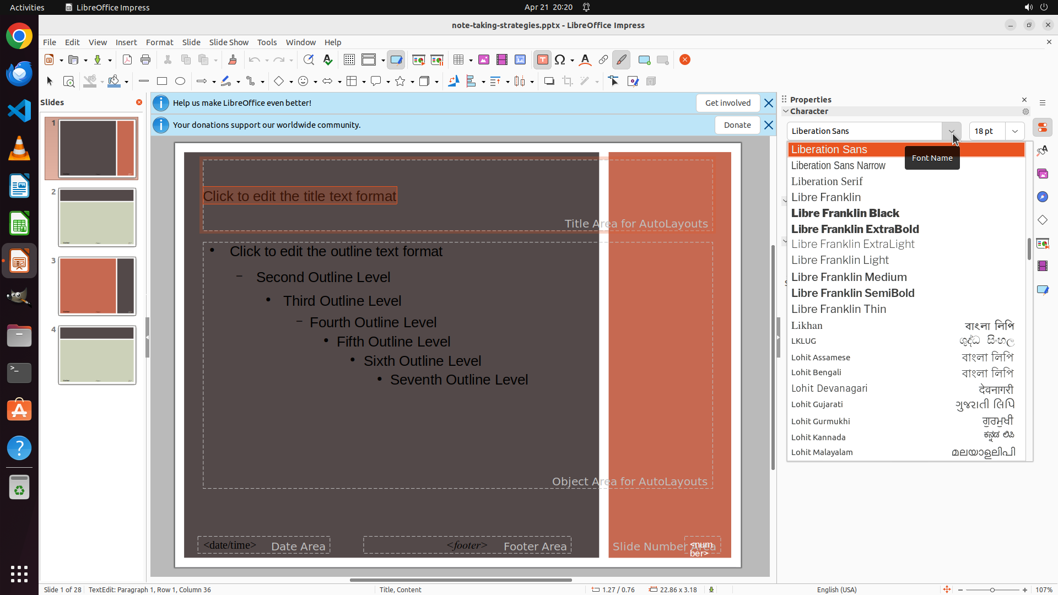
Task: Toggle the Show Draw Functions button
Action: click(x=621, y=60)
